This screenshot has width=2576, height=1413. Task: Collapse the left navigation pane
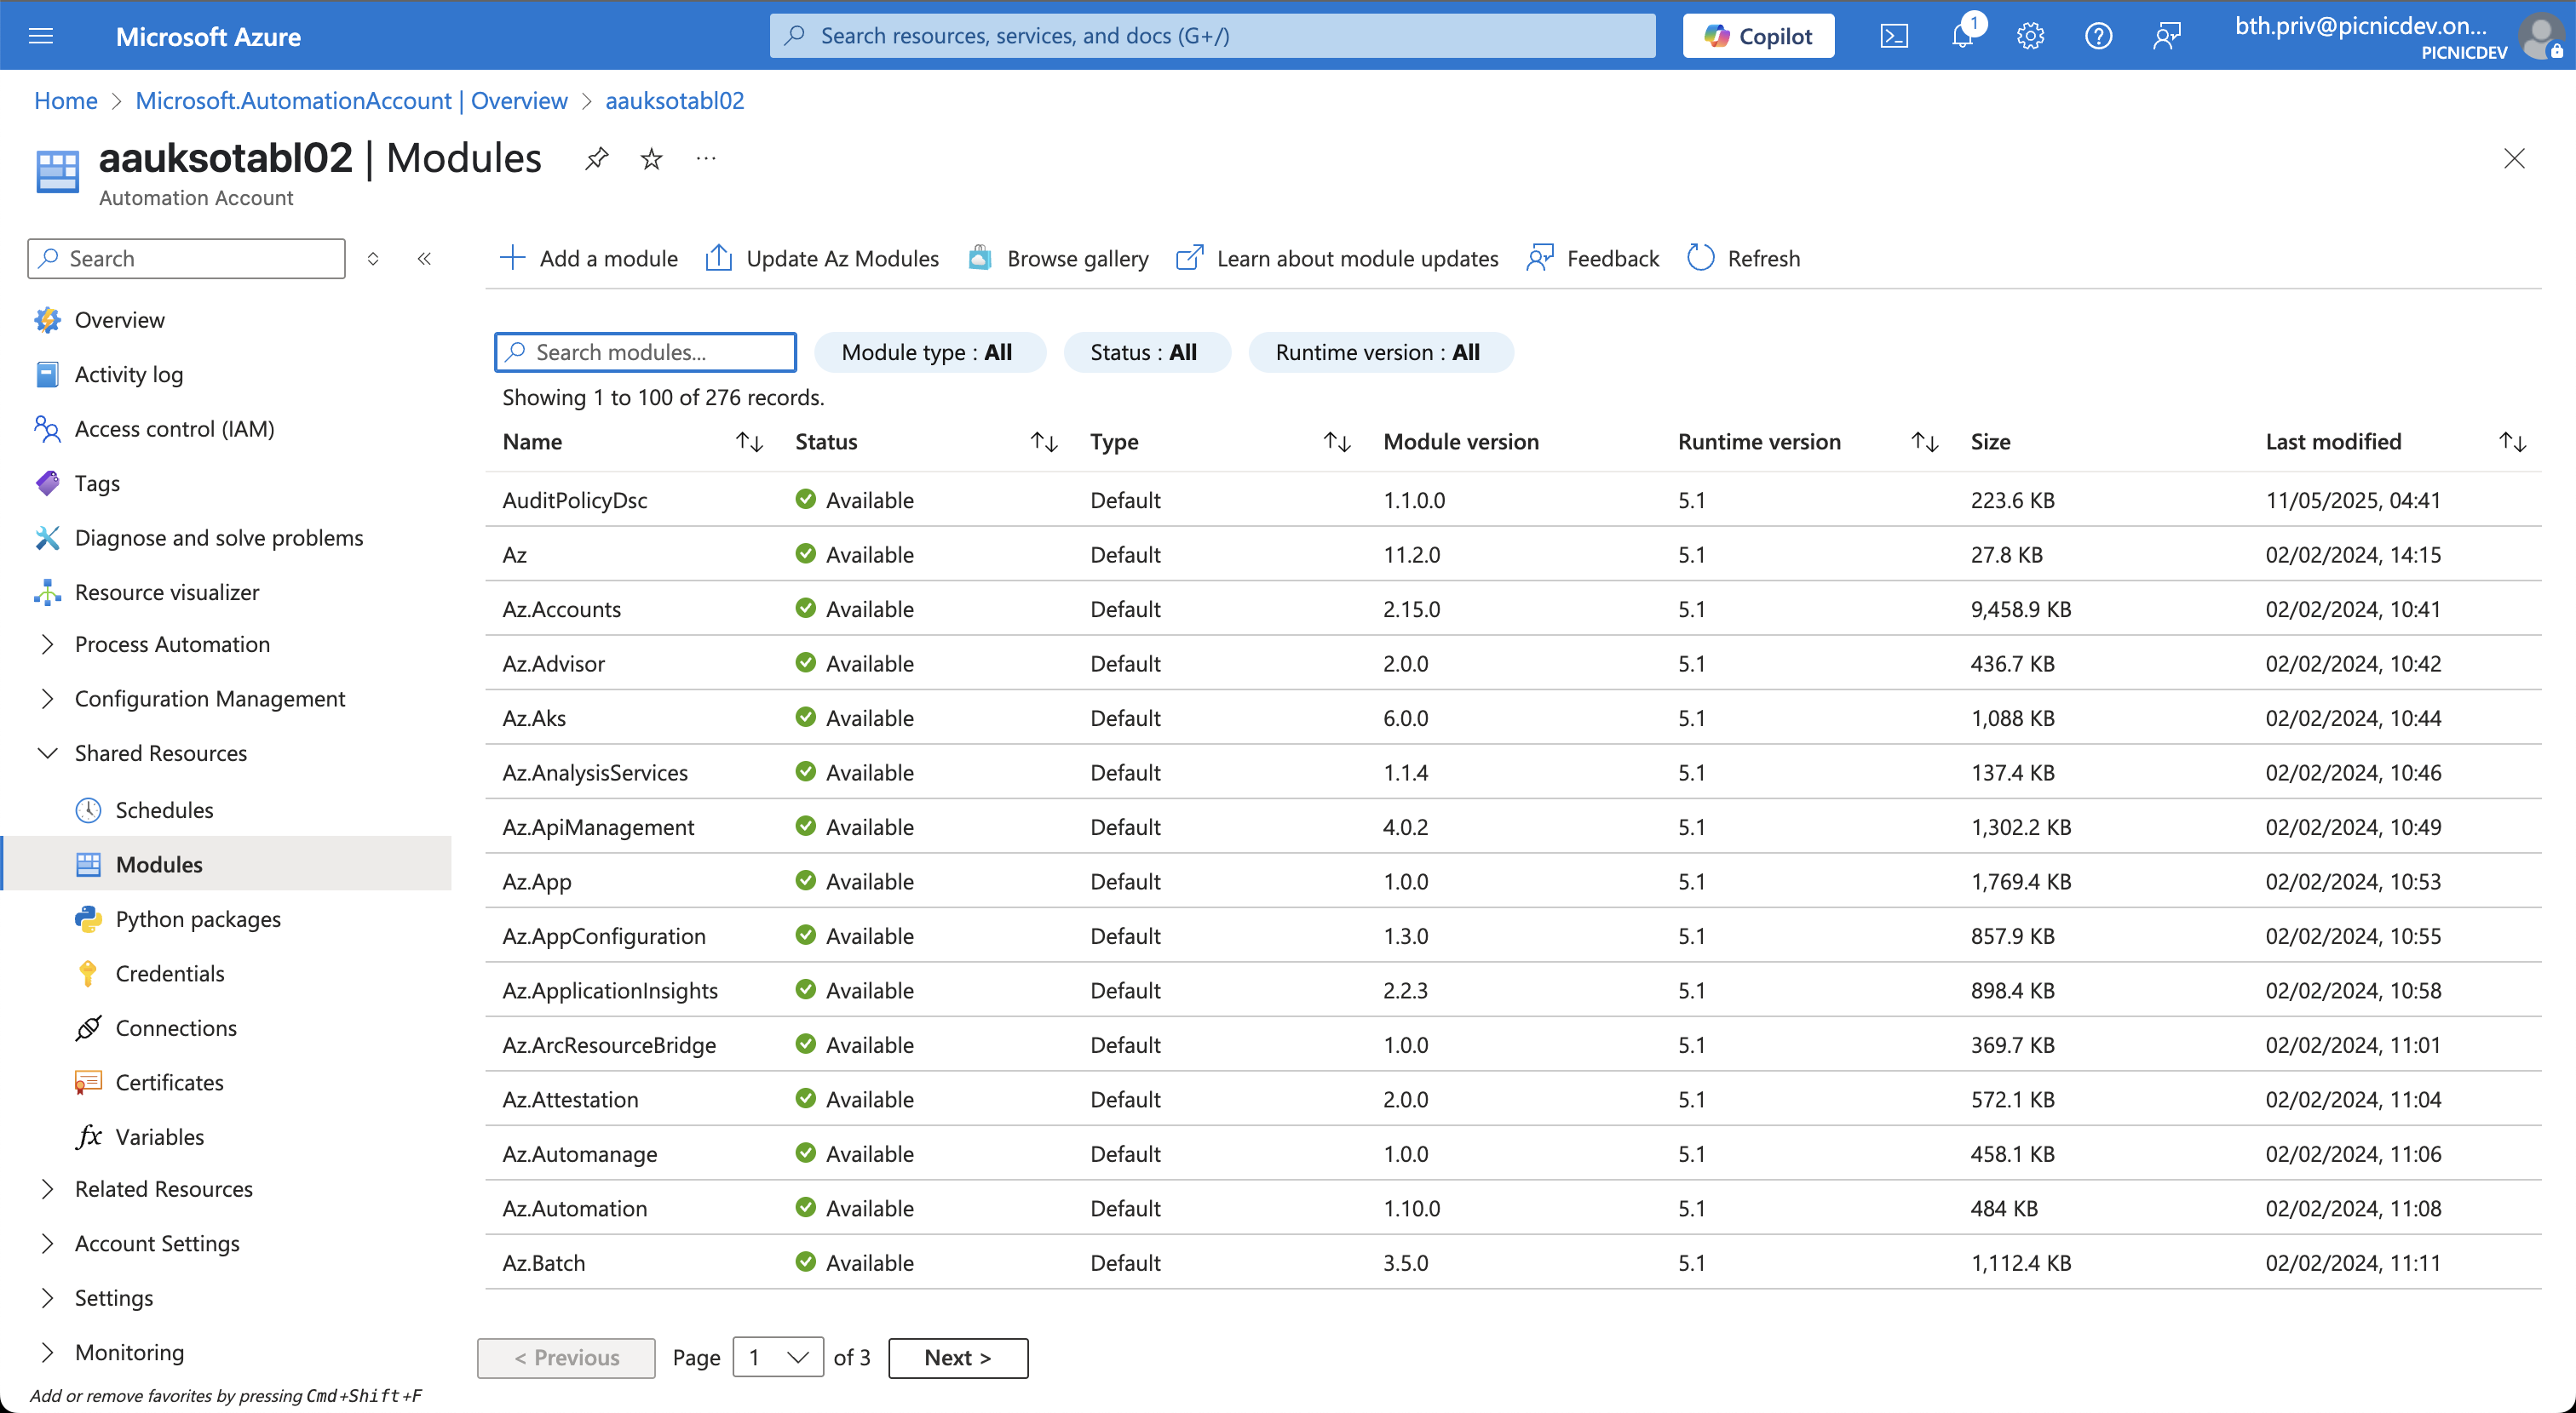[424, 259]
